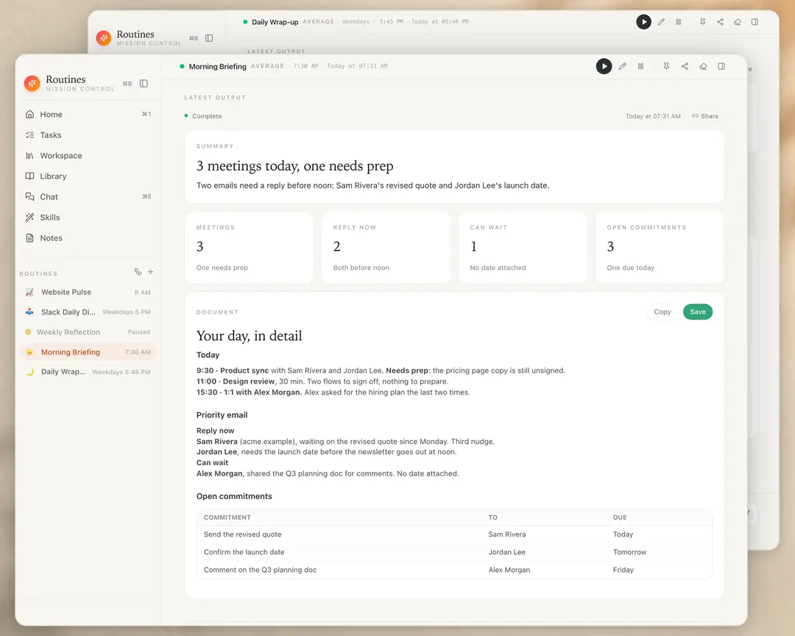
Task: Run Daily Wrap-up in the back window
Action: [643, 22]
